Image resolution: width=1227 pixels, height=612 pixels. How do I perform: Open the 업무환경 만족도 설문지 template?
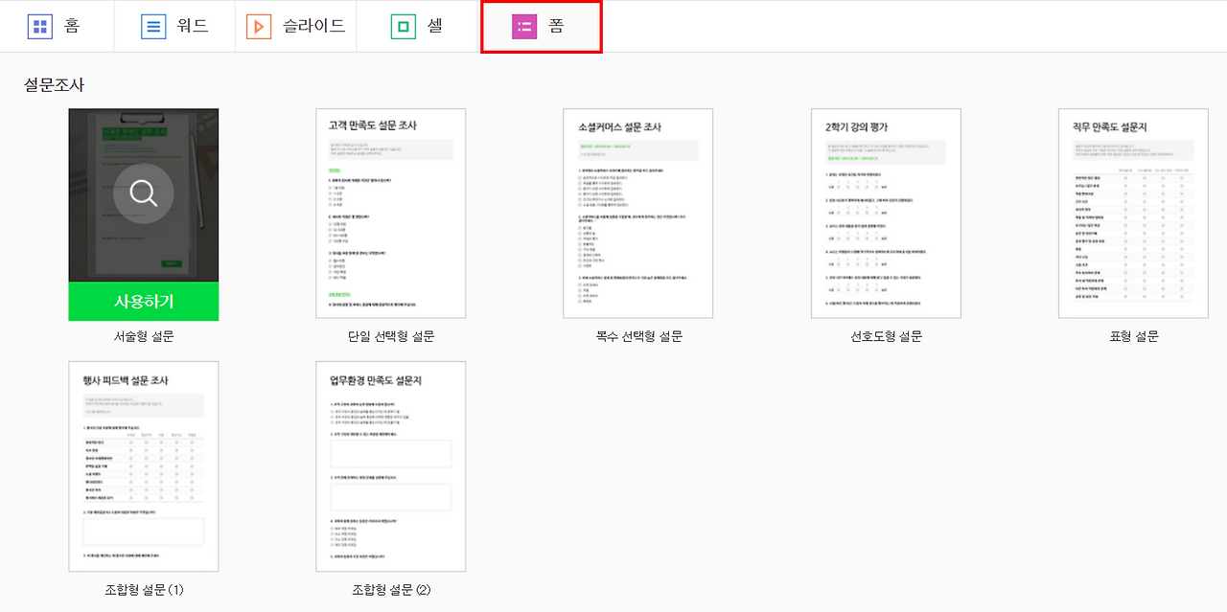[390, 466]
